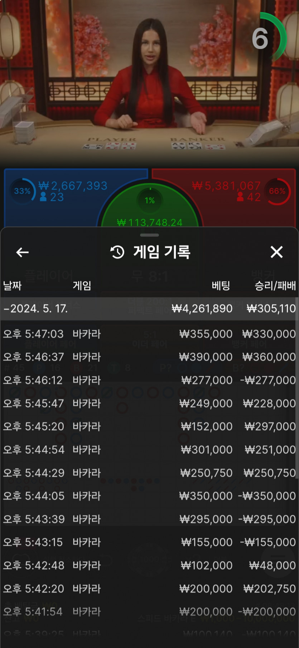This screenshot has width=299, height=648.
Task: Open the 오후 5:46:12 바카라 record
Action: [149, 380]
